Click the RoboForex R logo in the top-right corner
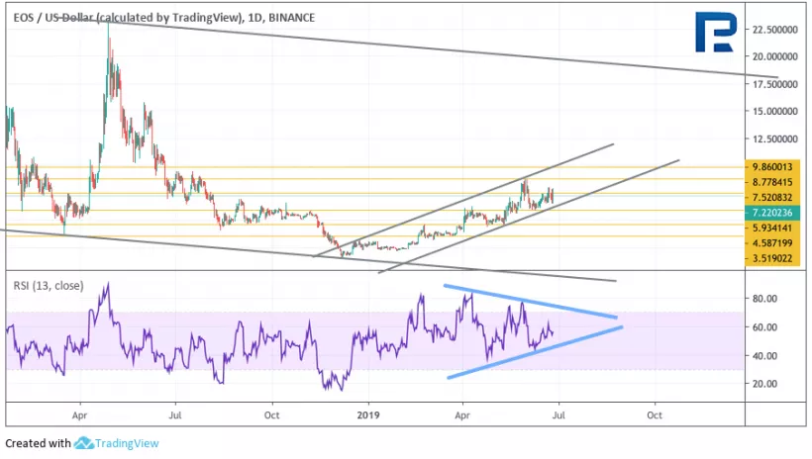The image size is (812, 459). [x=717, y=35]
